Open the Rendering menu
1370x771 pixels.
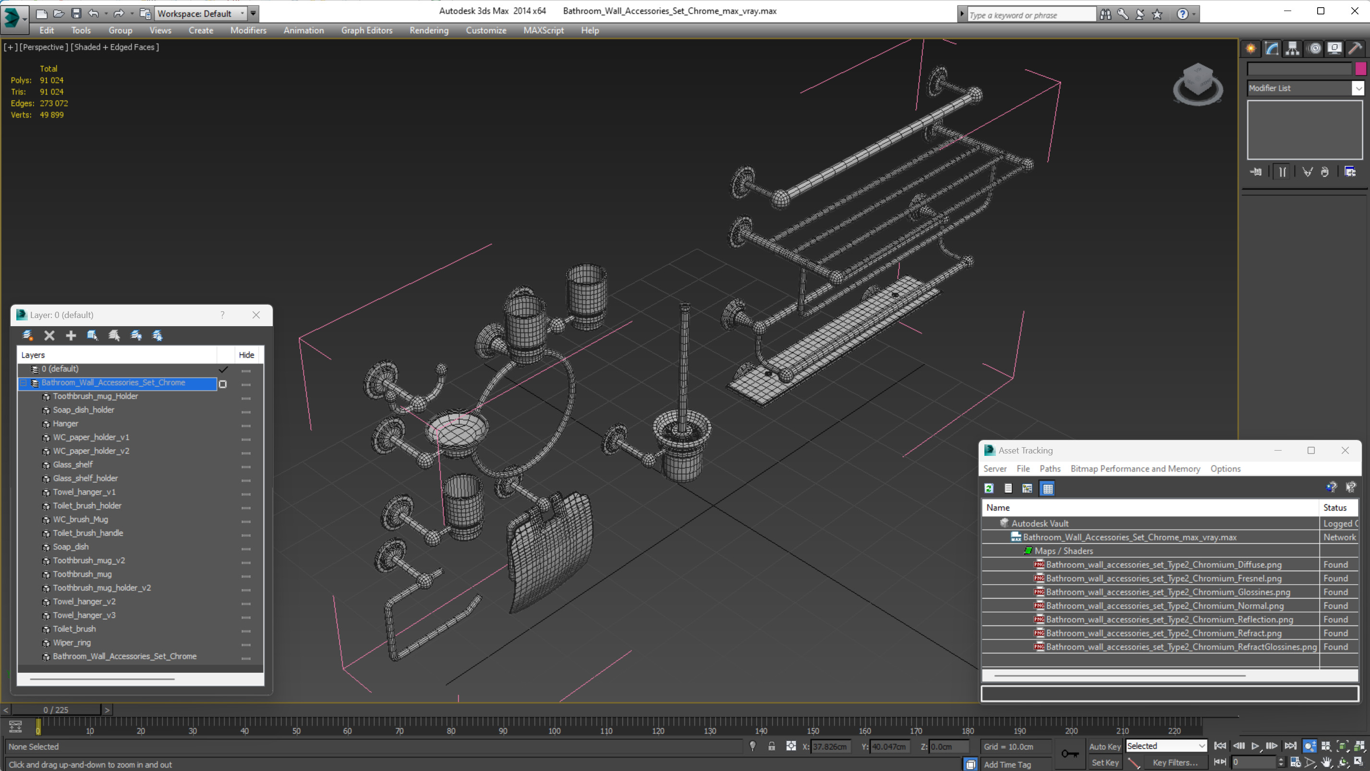(x=429, y=30)
